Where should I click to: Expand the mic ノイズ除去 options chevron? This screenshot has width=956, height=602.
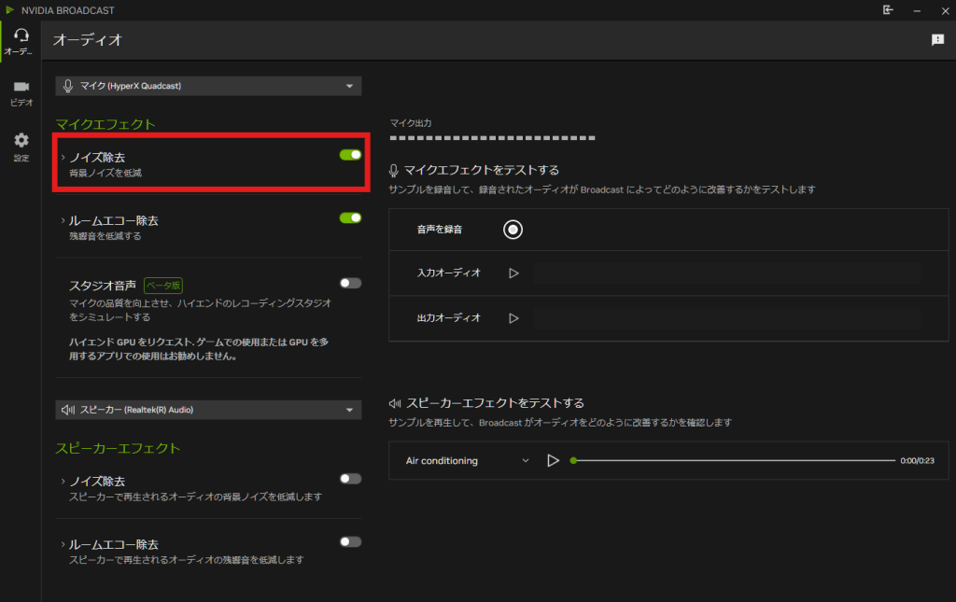coord(63,157)
